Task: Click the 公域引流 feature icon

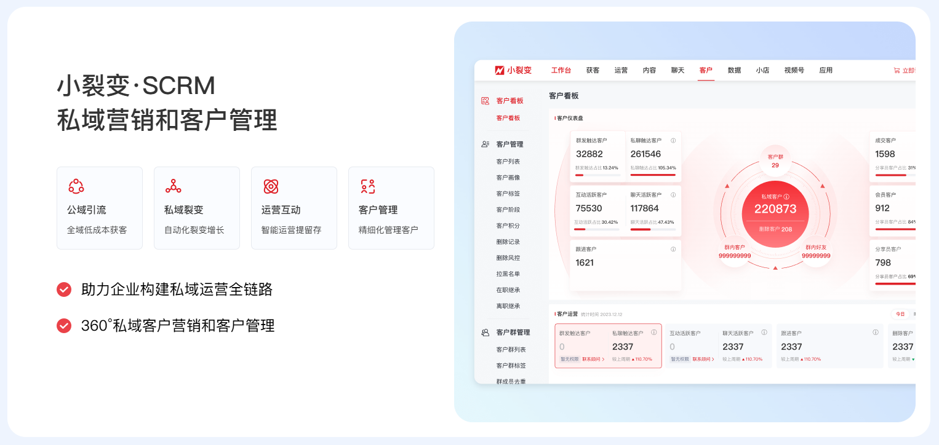Action: pos(76,186)
